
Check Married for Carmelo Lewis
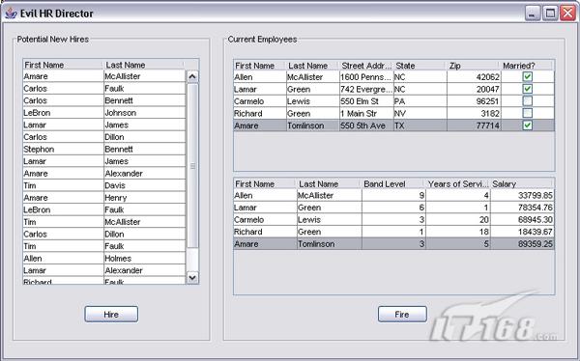pyautogui.click(x=528, y=101)
